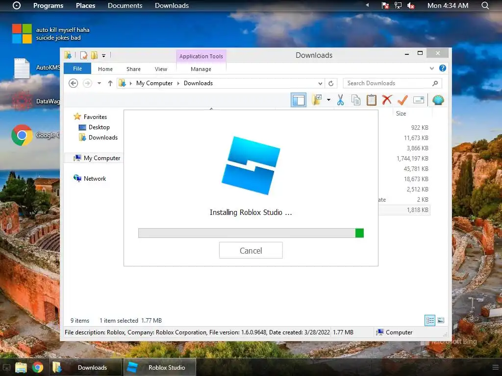This screenshot has width=502, height=376.
Task: Click the selected 1,818 KB file row
Action: point(404,210)
